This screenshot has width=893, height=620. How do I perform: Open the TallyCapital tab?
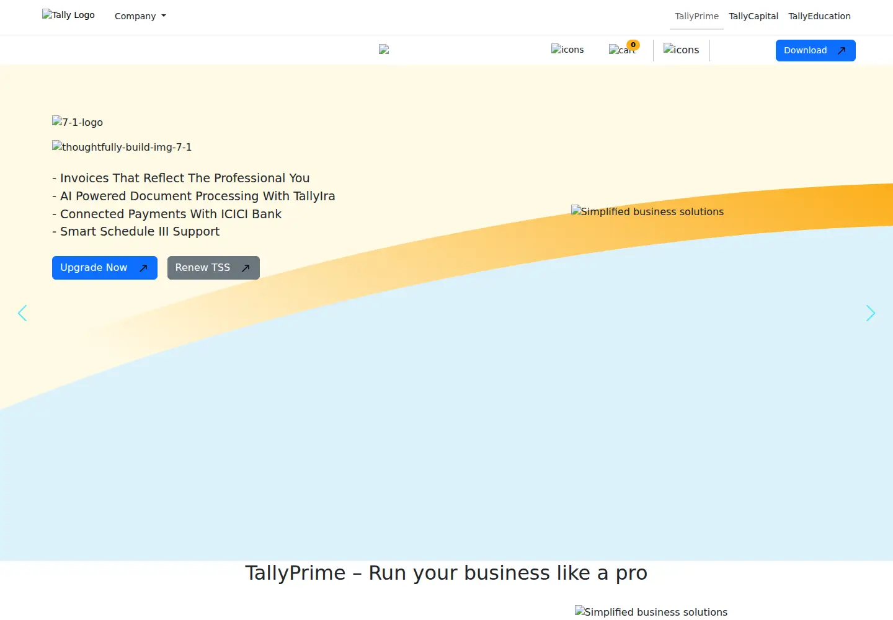click(753, 16)
